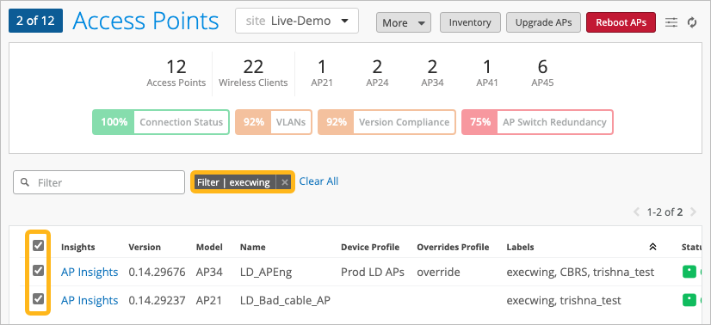
Task: Click the Prod LD APs device profile
Action: coord(372,272)
